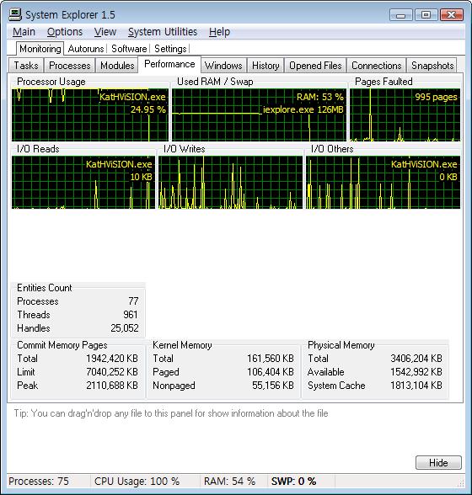Open the Opened Files tab
This screenshot has height=495, width=472.
coord(315,66)
